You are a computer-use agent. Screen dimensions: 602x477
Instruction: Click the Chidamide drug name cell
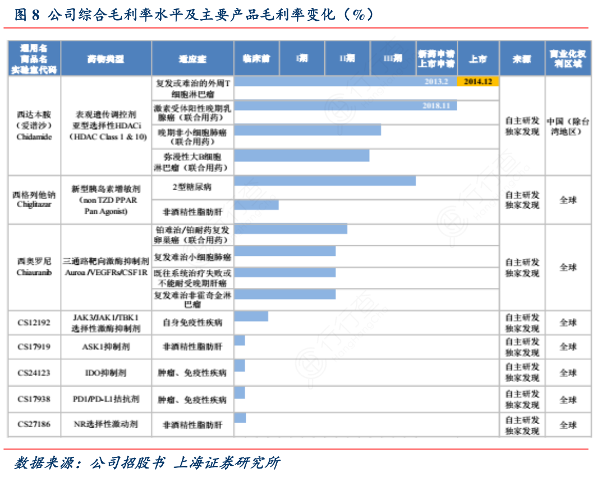[x=34, y=126]
